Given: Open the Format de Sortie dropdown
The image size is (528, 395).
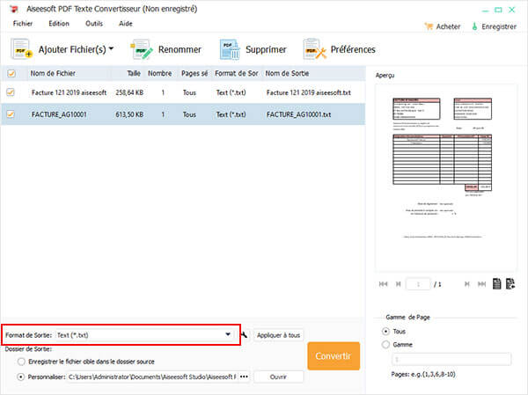Looking at the screenshot, I should pyautogui.click(x=228, y=334).
